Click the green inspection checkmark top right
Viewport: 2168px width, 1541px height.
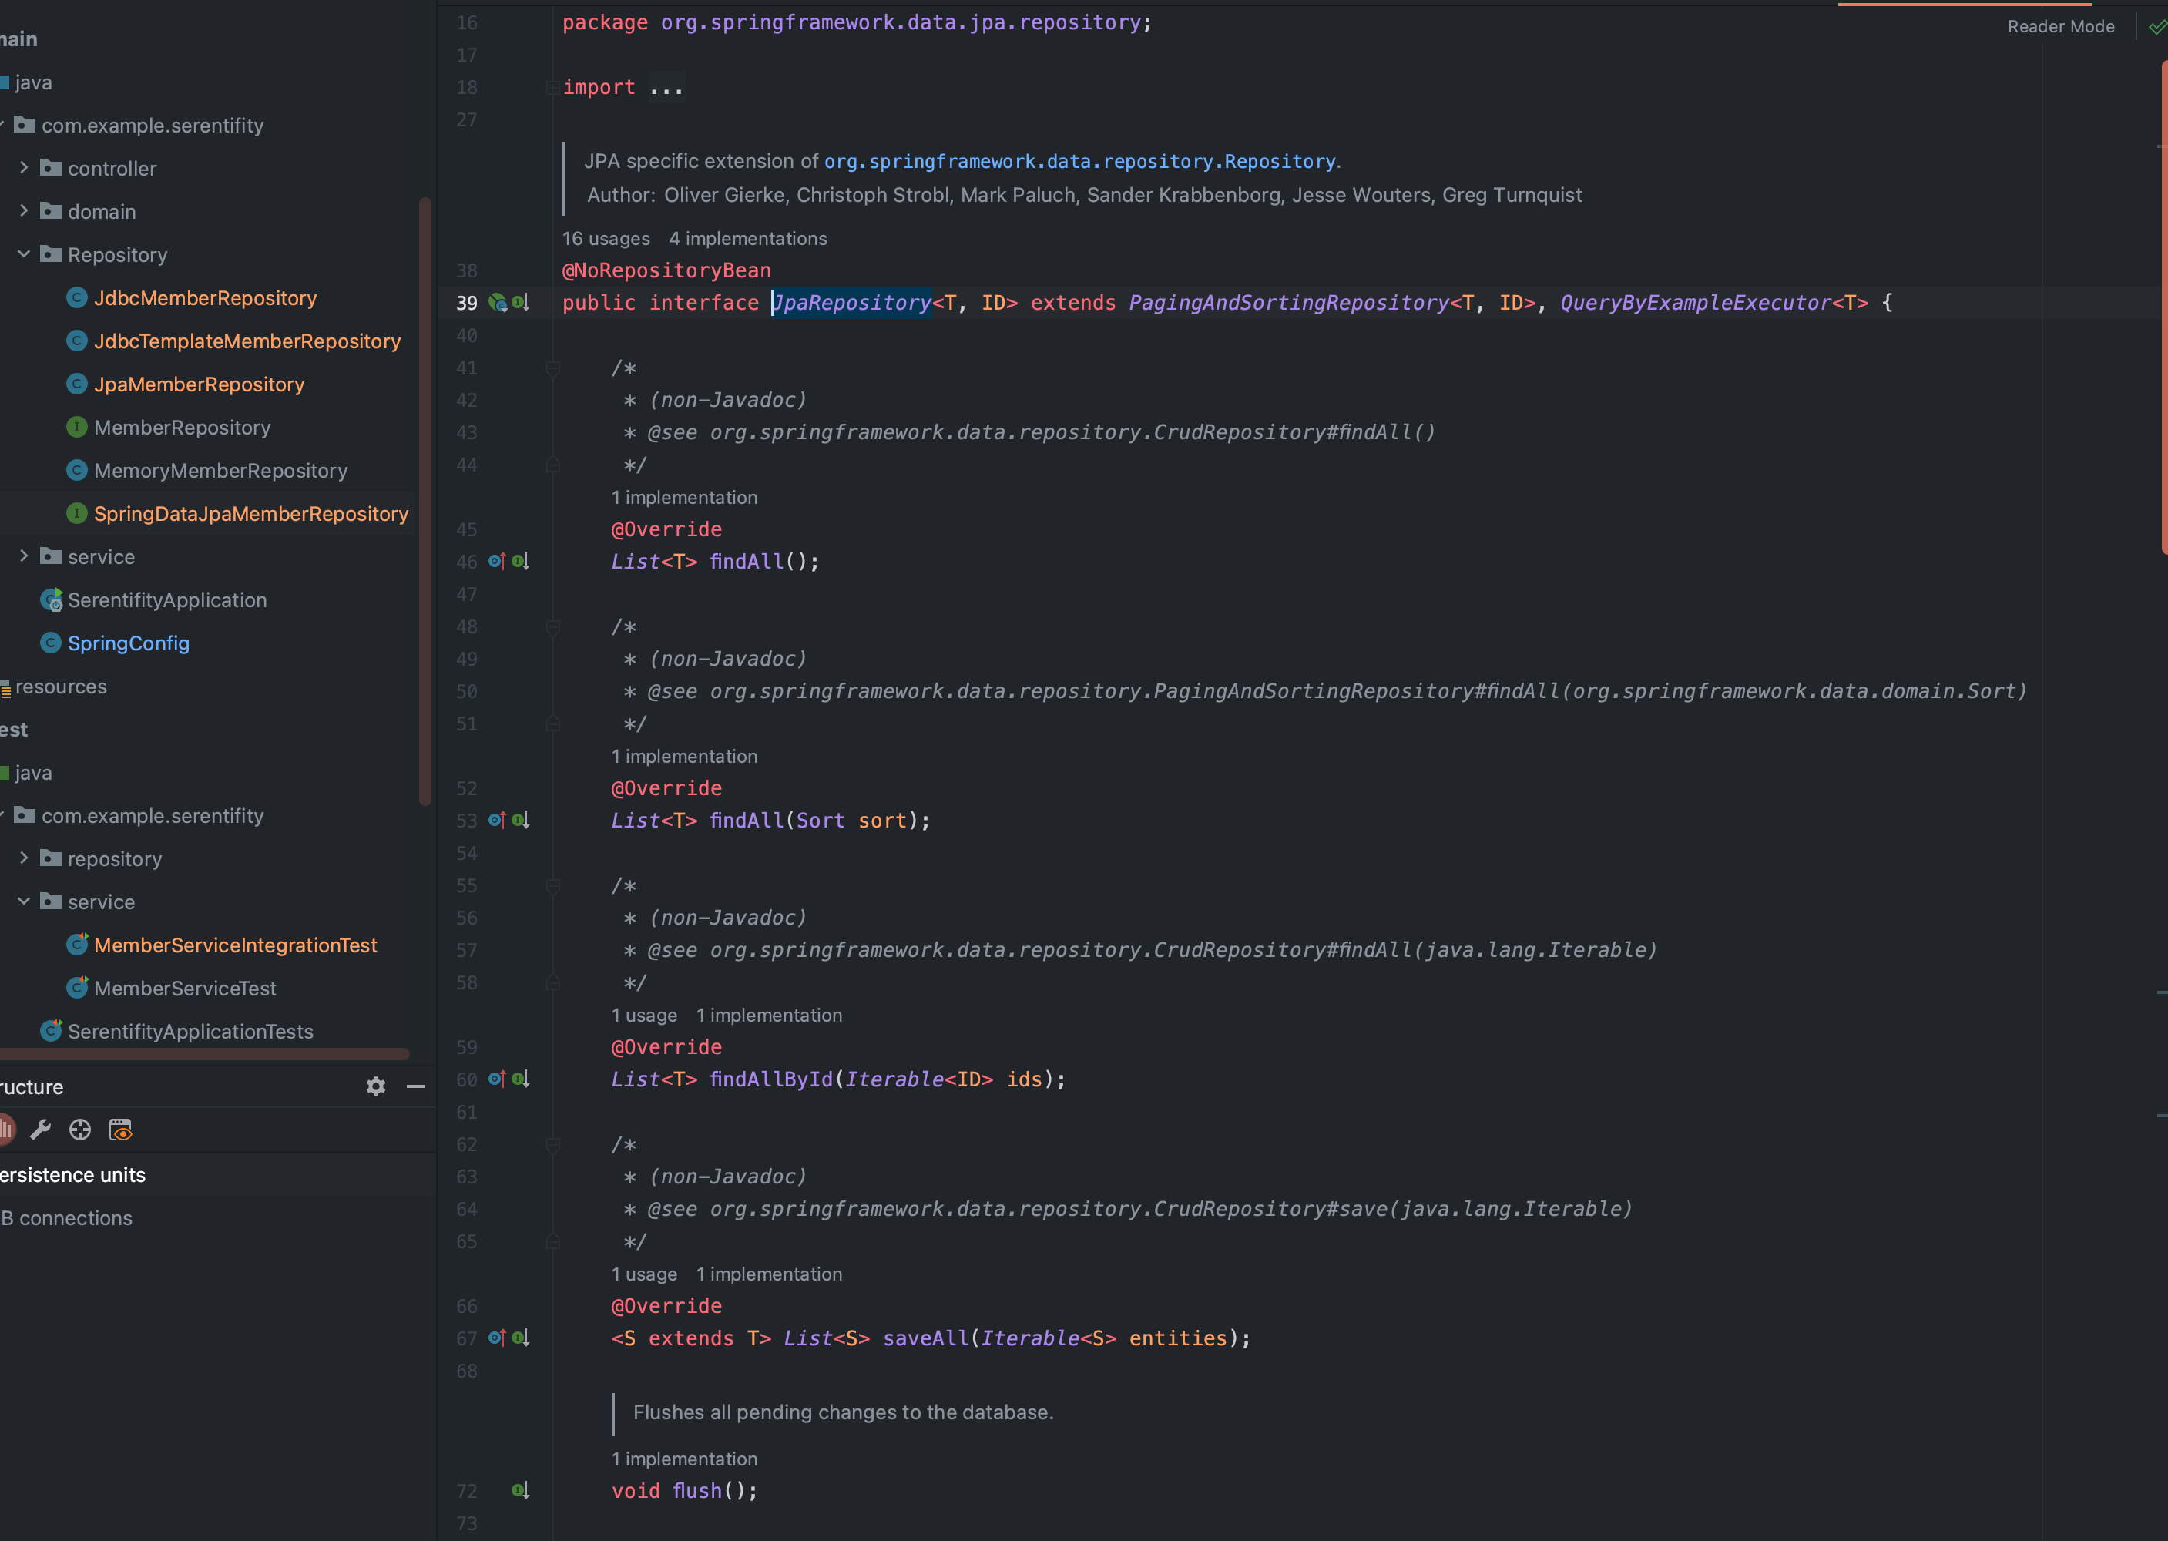2156,26
